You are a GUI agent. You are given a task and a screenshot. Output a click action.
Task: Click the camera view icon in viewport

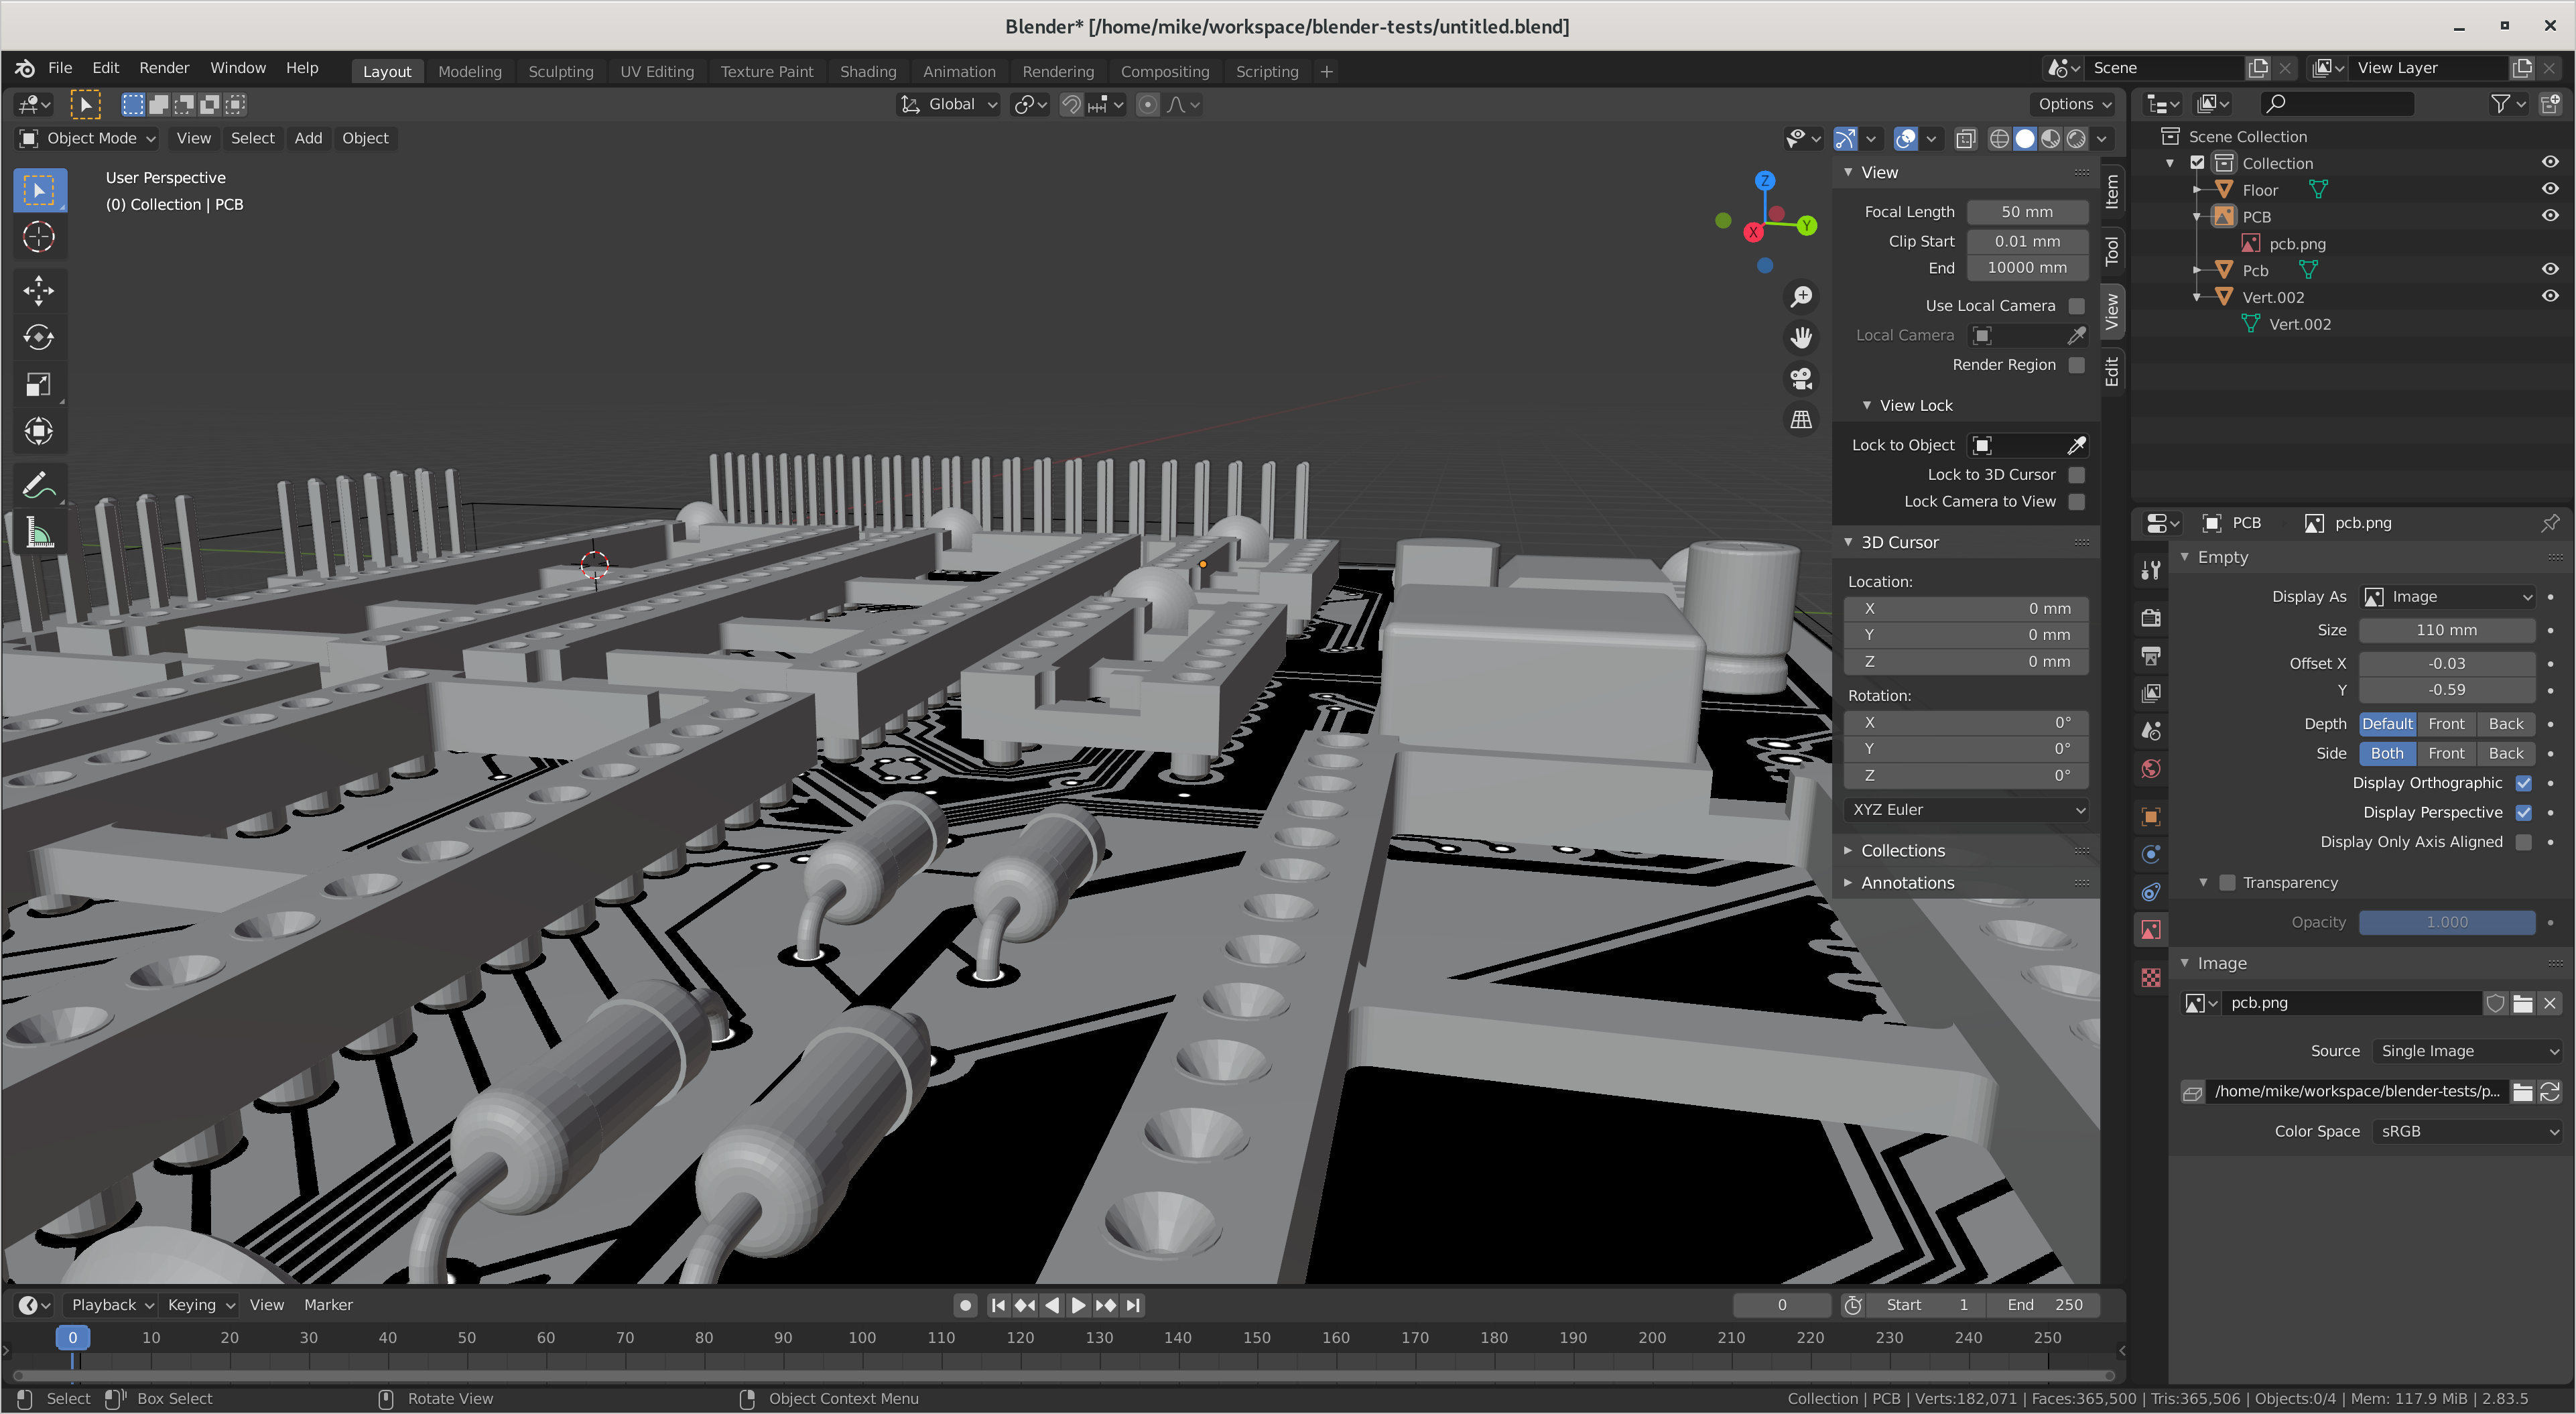point(1801,378)
